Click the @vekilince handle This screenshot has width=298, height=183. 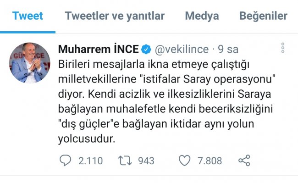pyautogui.click(x=182, y=50)
